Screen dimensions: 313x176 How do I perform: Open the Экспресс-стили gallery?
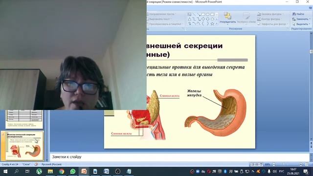pyautogui.click(x=246, y=18)
